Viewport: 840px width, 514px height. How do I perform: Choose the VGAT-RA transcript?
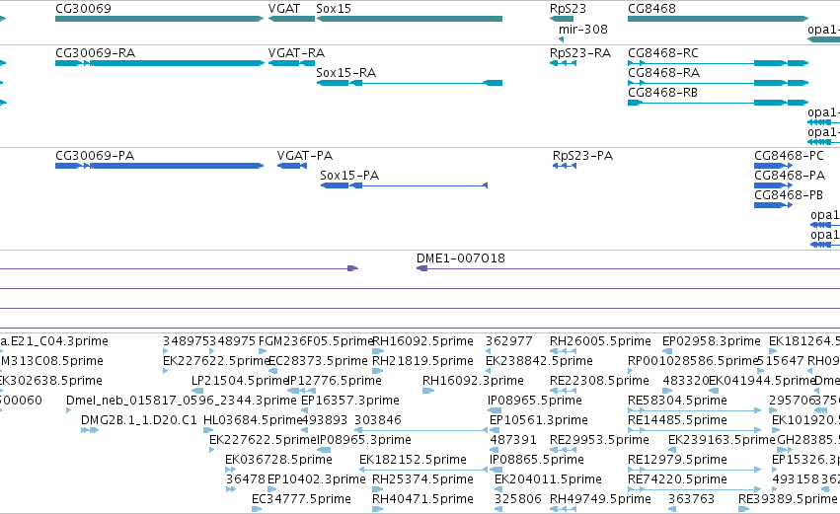coord(291,63)
